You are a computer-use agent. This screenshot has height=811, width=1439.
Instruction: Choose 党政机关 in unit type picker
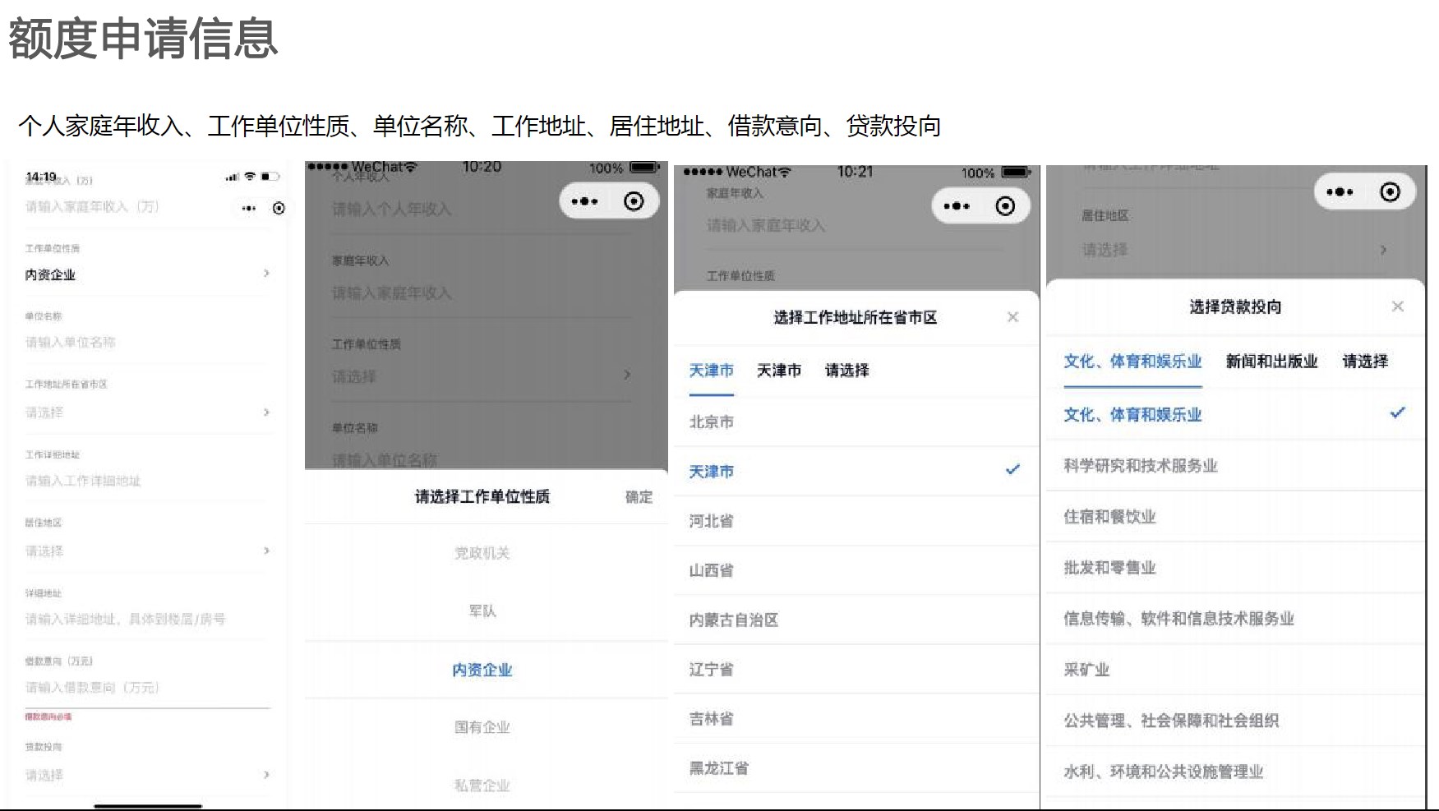[x=482, y=553]
